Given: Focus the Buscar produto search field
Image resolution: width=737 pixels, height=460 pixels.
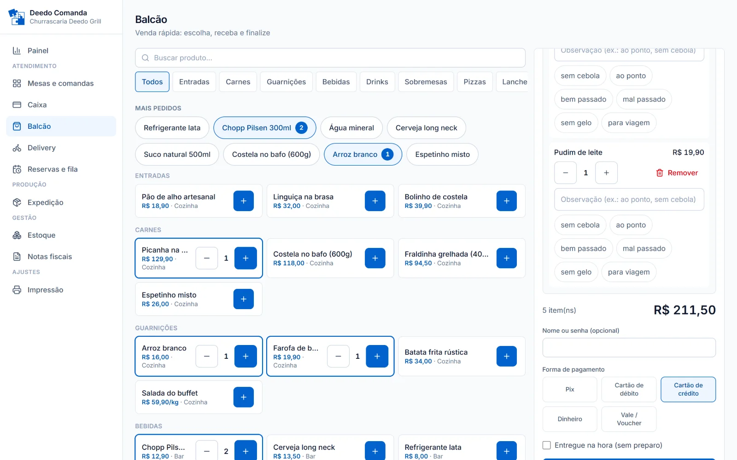Looking at the screenshot, I should coord(330,58).
